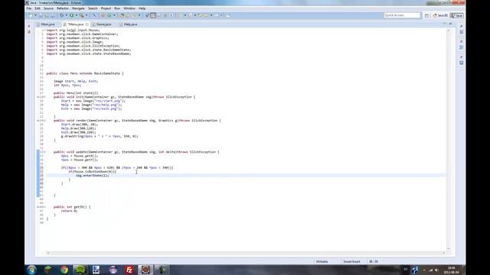Click the Save All toolbar icon

[x=47, y=15]
